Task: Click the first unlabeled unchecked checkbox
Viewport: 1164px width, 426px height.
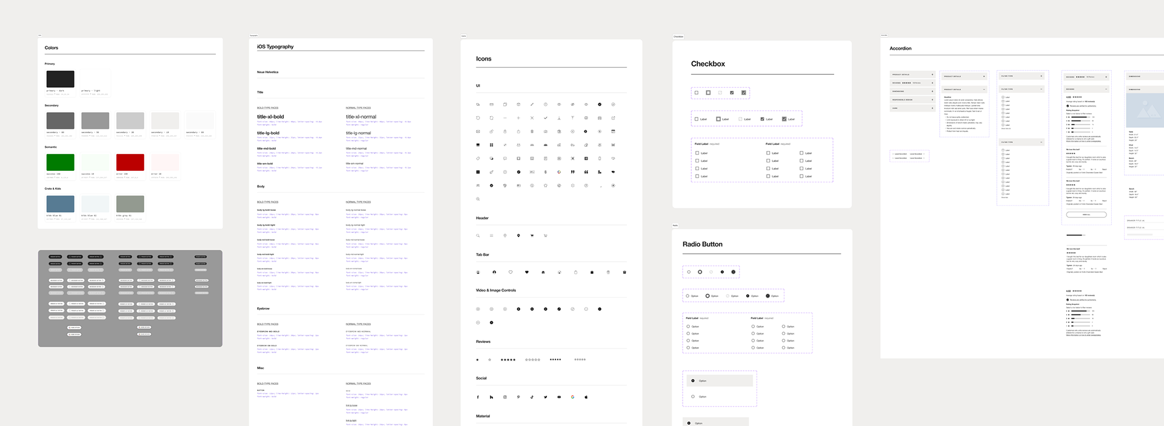Action: click(697, 93)
